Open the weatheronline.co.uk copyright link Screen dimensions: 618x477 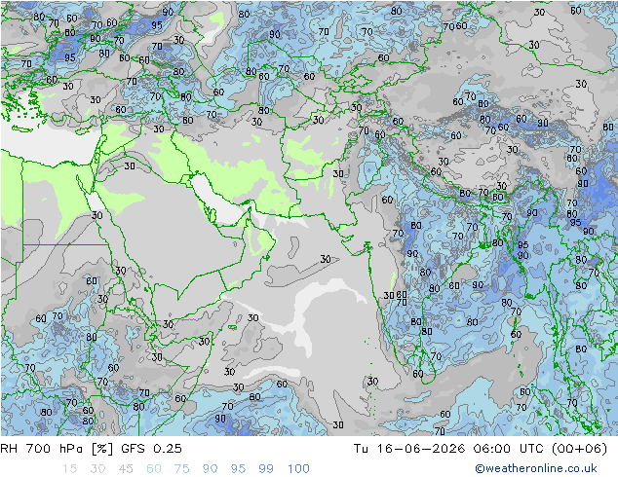pos(536,468)
